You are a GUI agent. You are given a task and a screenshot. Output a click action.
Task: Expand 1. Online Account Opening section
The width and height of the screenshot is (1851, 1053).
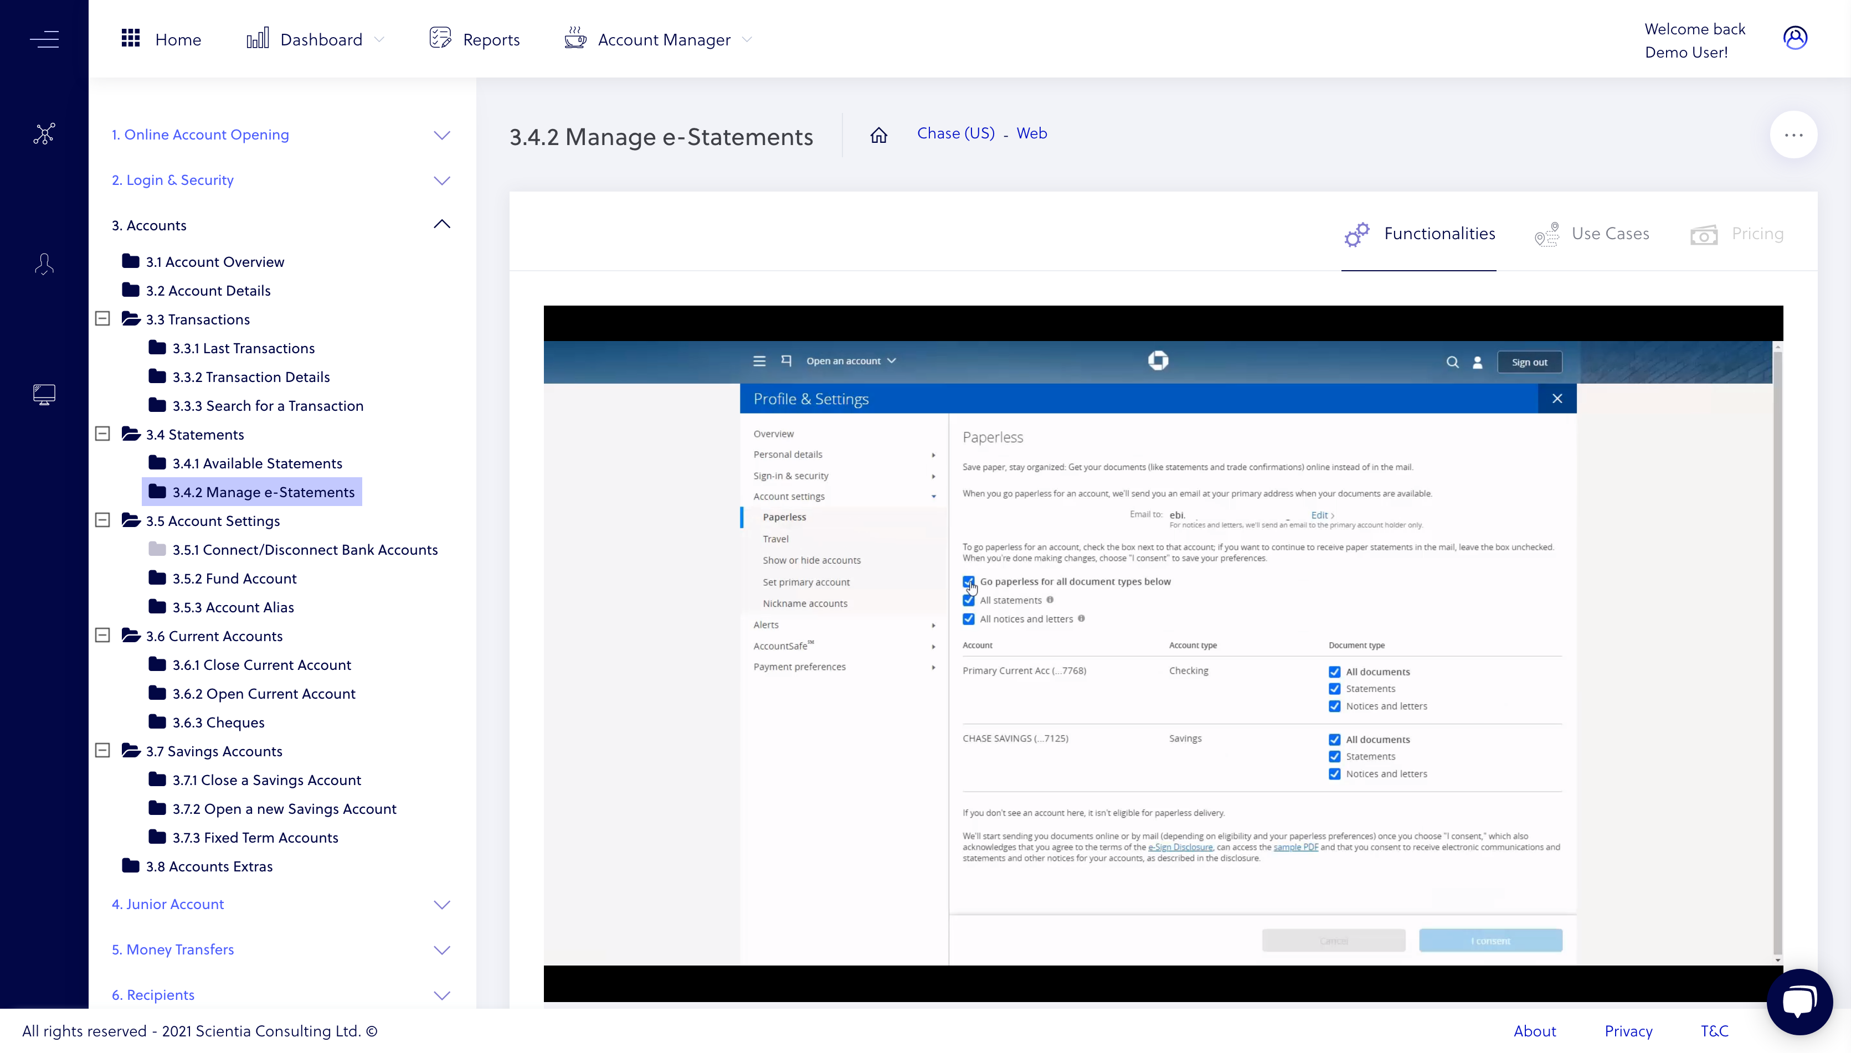coord(442,135)
